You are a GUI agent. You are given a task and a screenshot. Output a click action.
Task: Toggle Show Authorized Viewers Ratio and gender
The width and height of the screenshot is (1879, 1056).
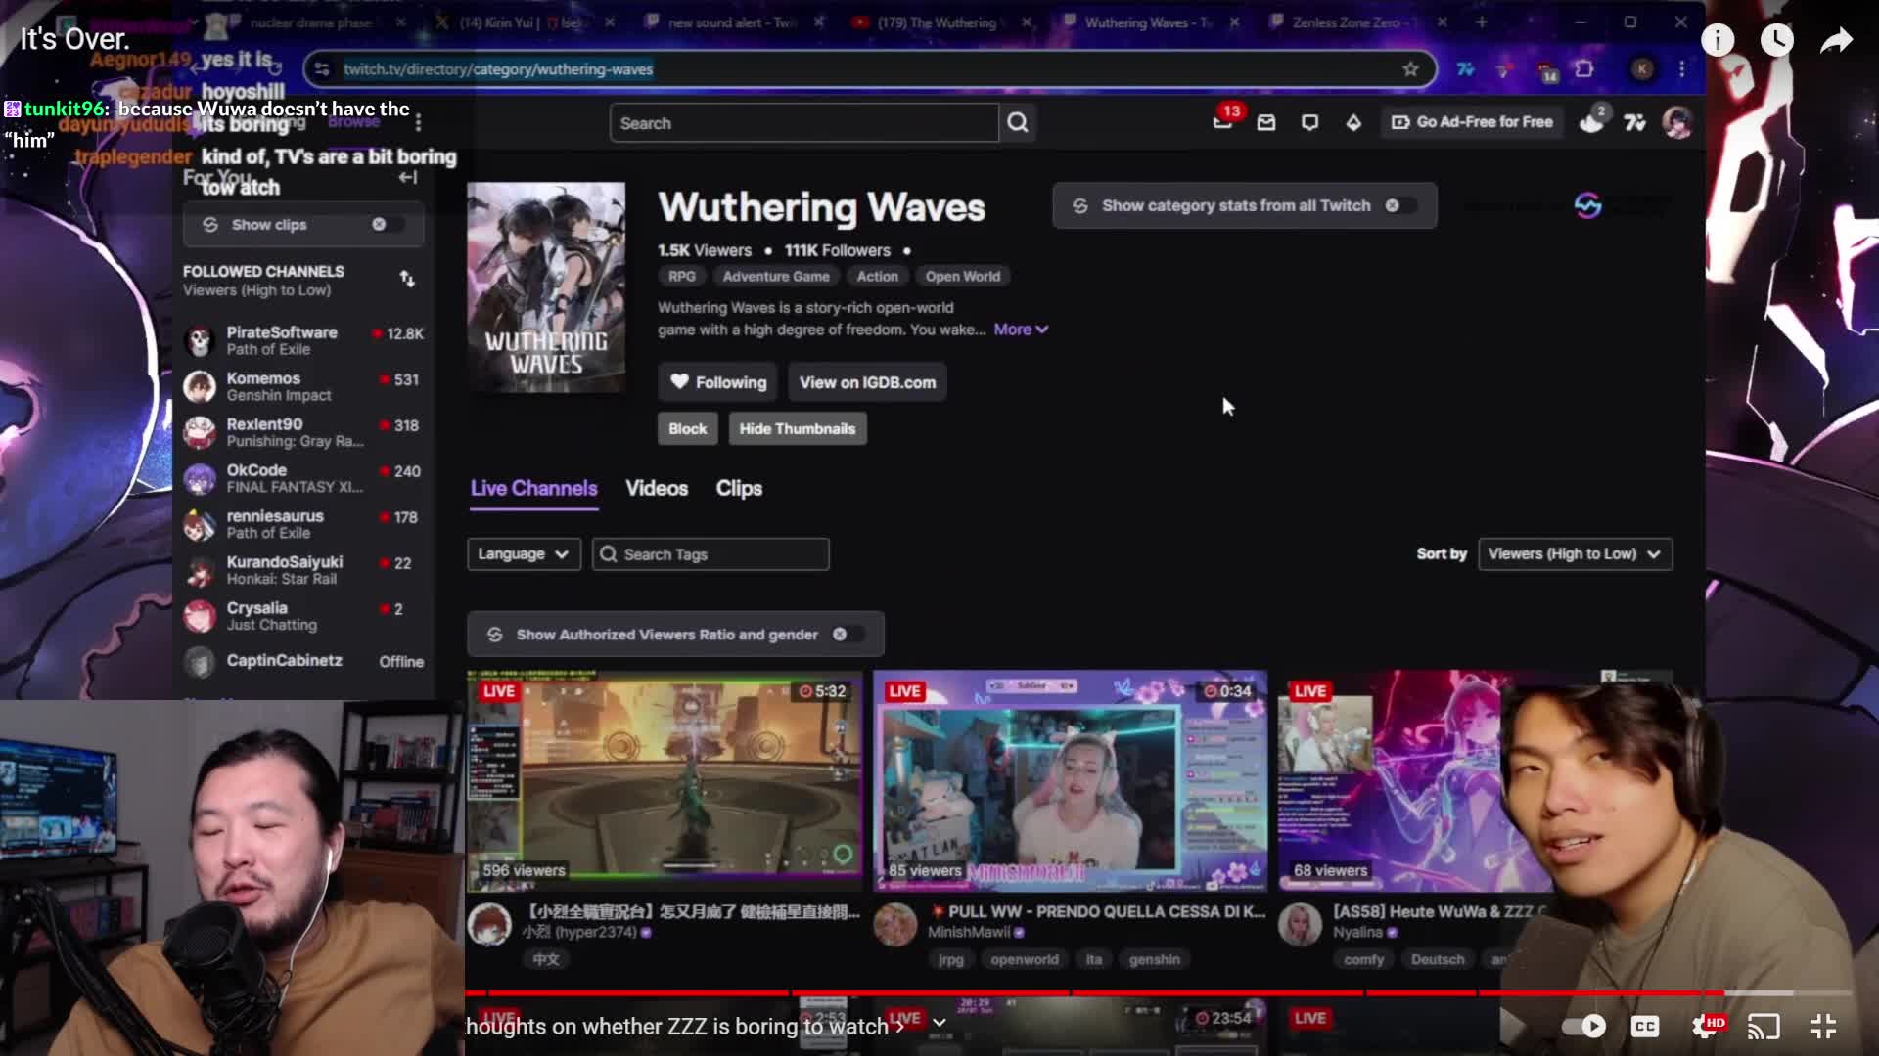pyautogui.click(x=848, y=635)
